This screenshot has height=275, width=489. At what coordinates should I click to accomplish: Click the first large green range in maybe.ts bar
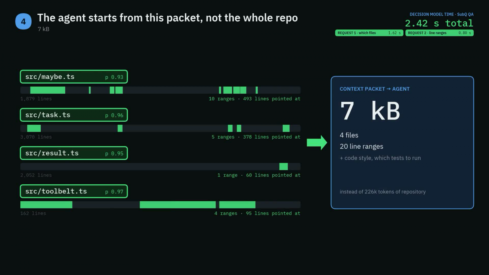[x=48, y=90]
